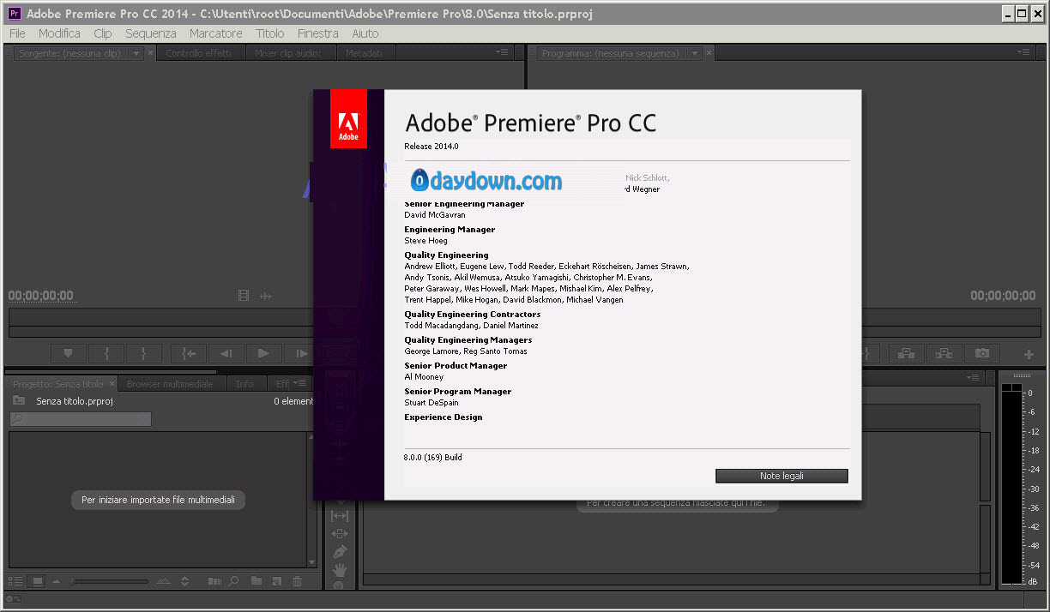Open the Program monitor panel options menu
This screenshot has height=612, width=1050.
pos(1024,52)
